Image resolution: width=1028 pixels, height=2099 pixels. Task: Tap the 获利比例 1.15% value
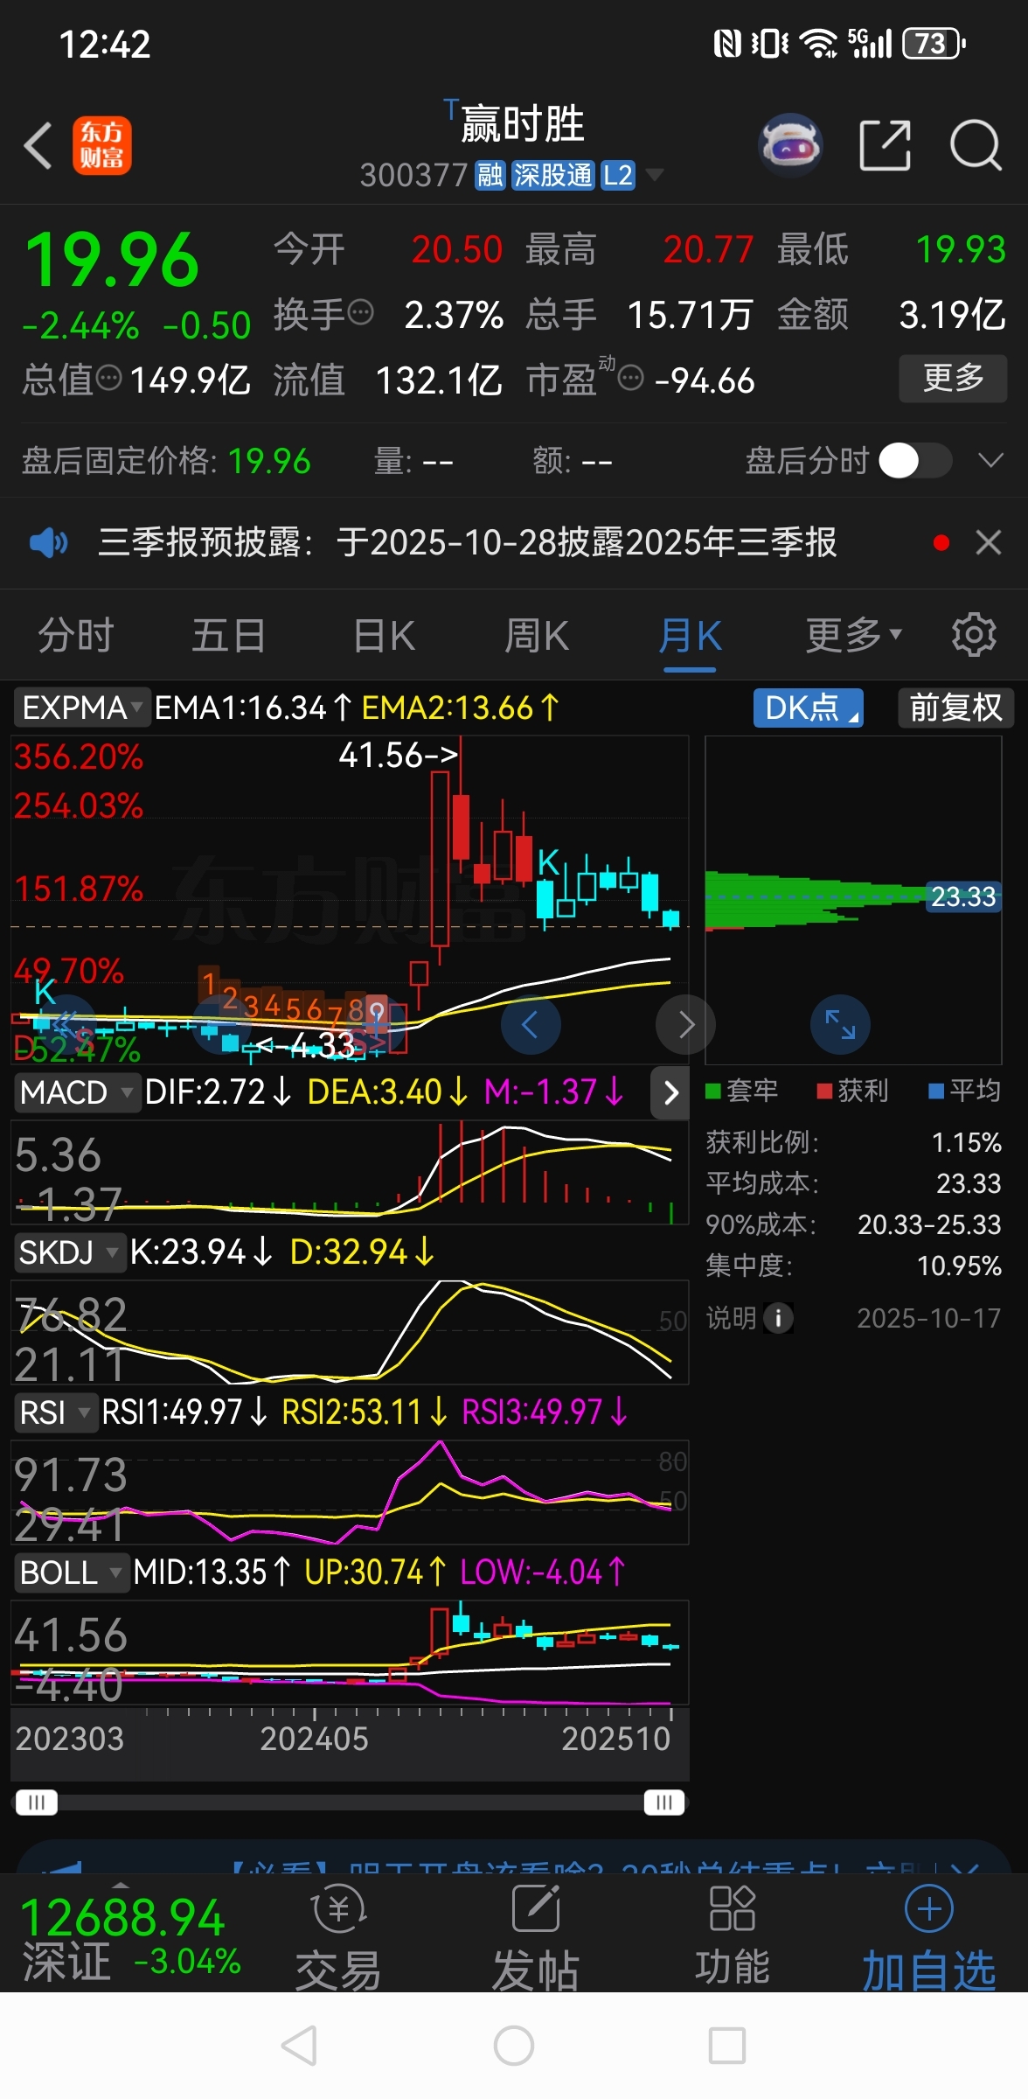click(x=966, y=1142)
